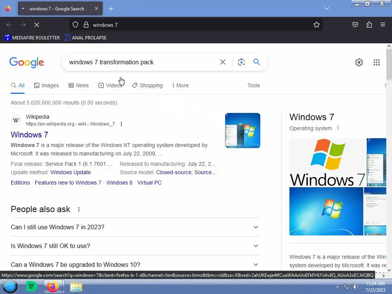Open network tray icon
392x294 pixels.
pyautogui.click(x=347, y=287)
